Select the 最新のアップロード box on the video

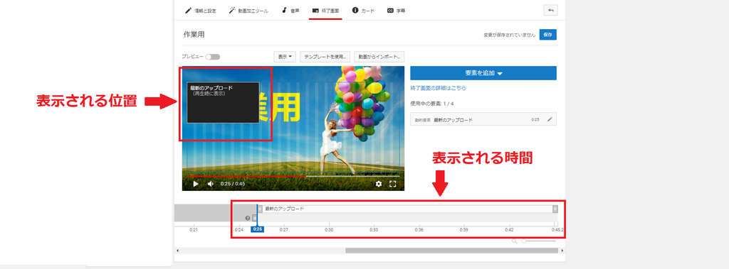point(223,102)
